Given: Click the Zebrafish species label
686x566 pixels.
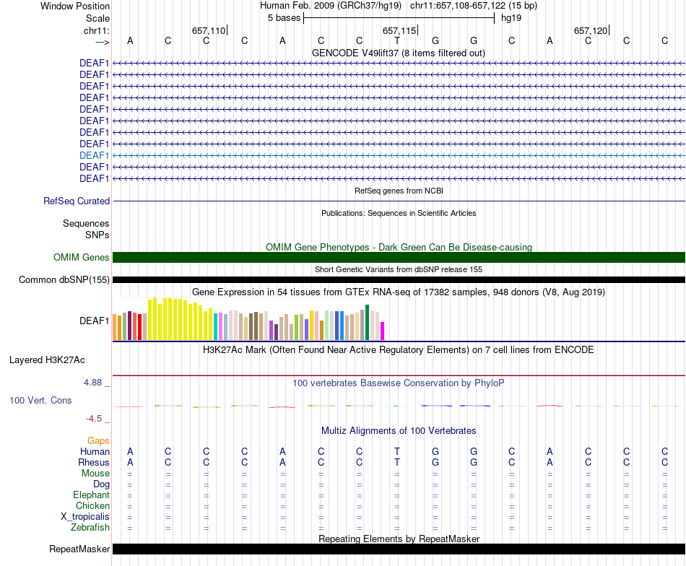Looking at the screenshot, I should (x=90, y=527).
